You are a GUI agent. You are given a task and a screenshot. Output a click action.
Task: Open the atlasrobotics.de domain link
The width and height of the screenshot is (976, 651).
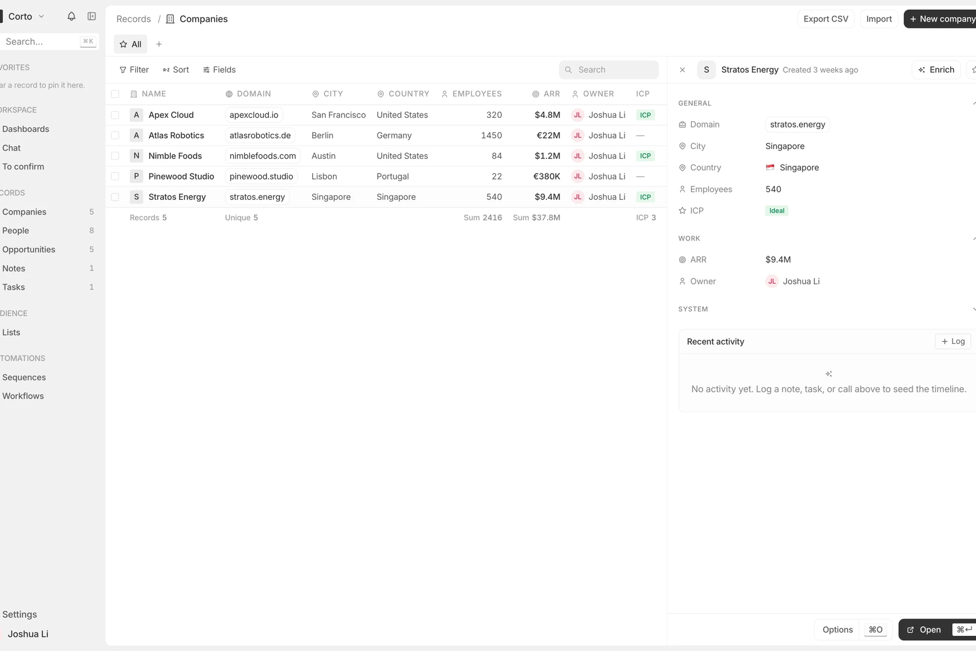[x=260, y=135]
